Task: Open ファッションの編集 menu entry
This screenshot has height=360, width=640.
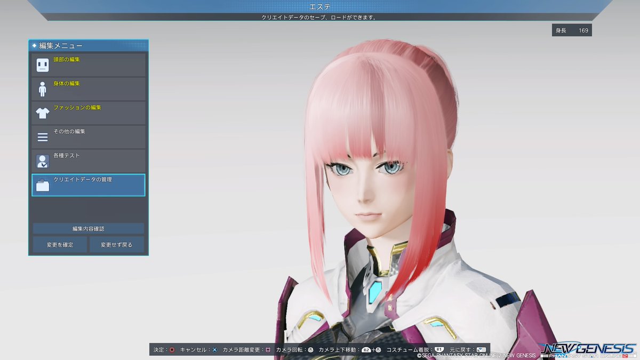Action: 89,113
